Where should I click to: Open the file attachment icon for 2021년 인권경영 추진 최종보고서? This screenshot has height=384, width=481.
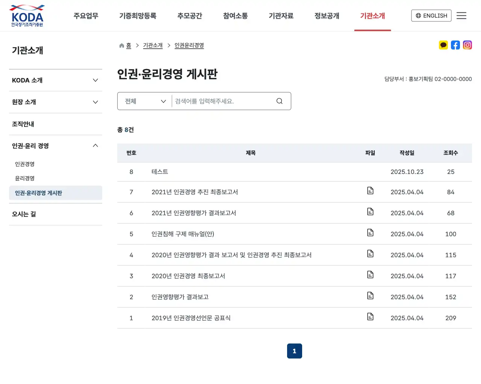tap(370, 190)
